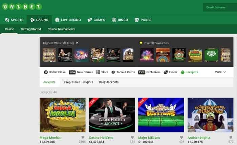Select Table & Cards category
This screenshot has width=237, height=145.
point(123,72)
